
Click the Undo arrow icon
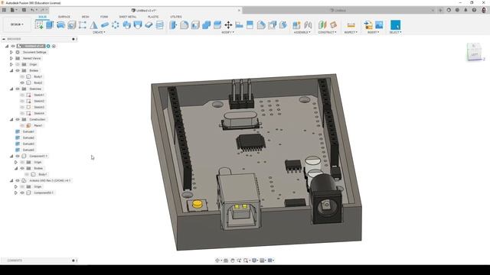tap(32, 10)
